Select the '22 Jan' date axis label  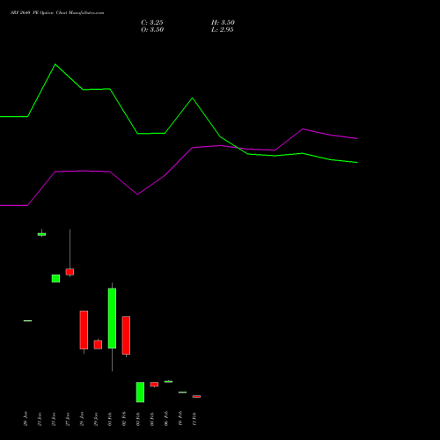54,419
